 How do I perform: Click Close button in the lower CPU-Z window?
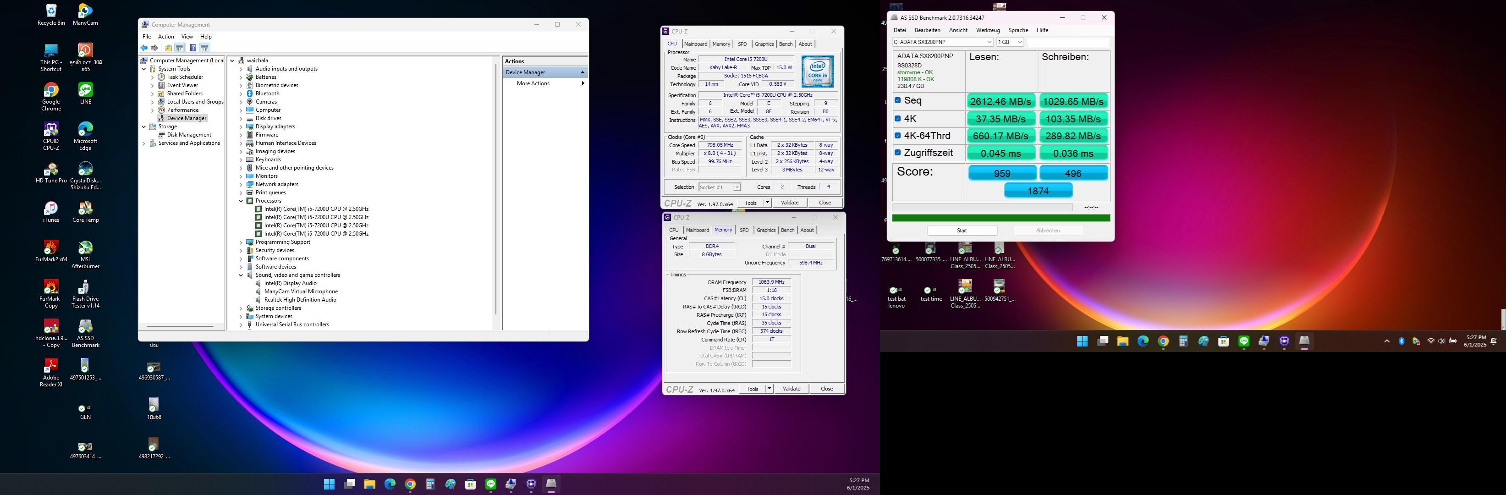click(x=827, y=389)
